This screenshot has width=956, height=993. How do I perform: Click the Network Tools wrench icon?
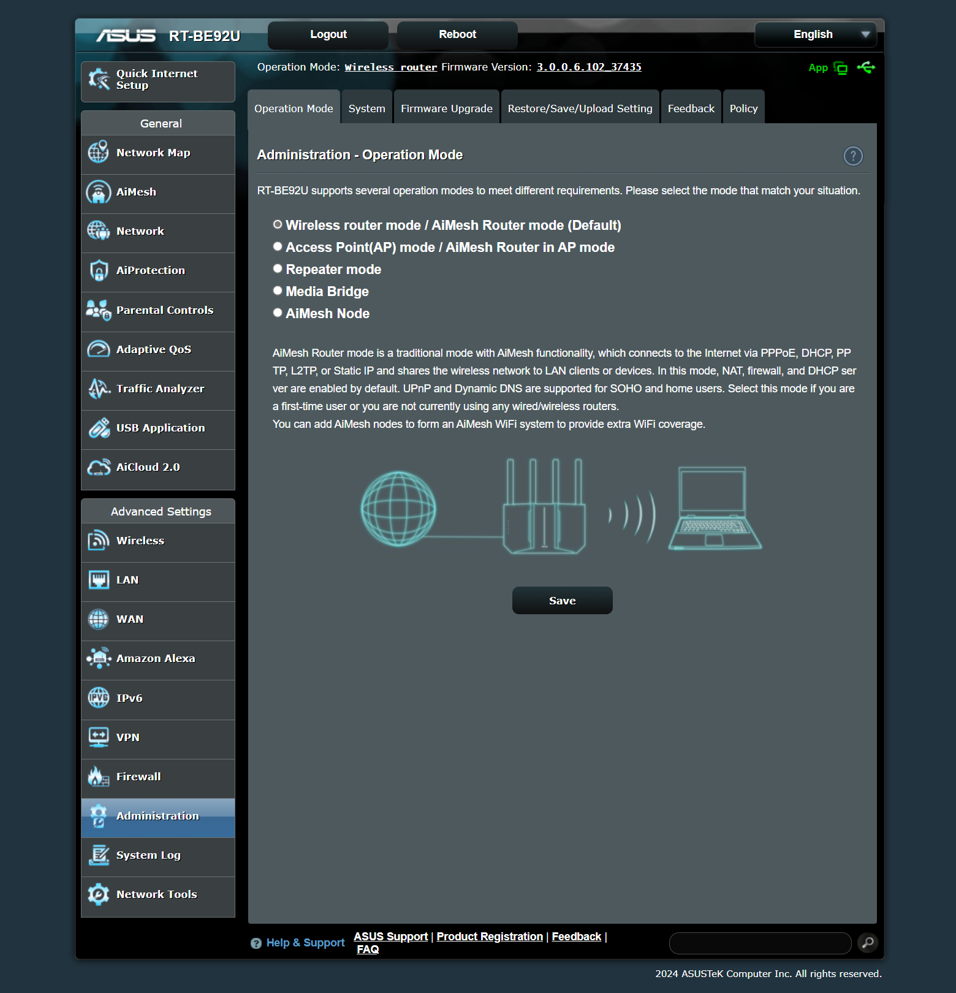coord(99,894)
